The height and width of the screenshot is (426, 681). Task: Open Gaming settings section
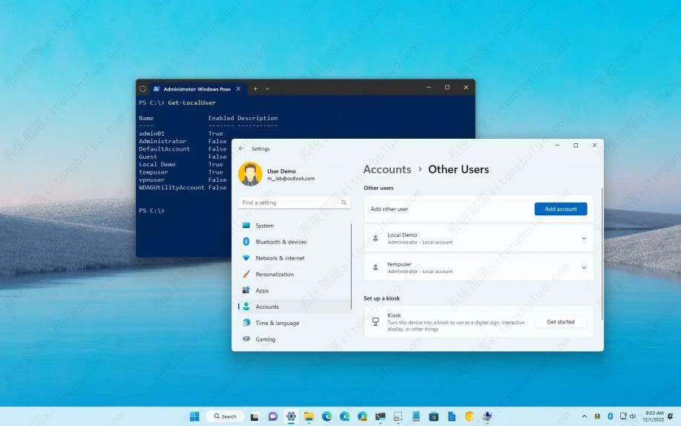pos(265,339)
